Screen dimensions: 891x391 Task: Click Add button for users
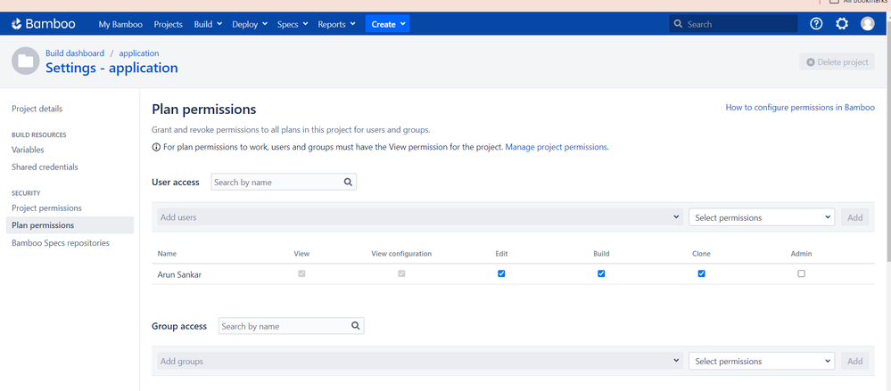[854, 217]
